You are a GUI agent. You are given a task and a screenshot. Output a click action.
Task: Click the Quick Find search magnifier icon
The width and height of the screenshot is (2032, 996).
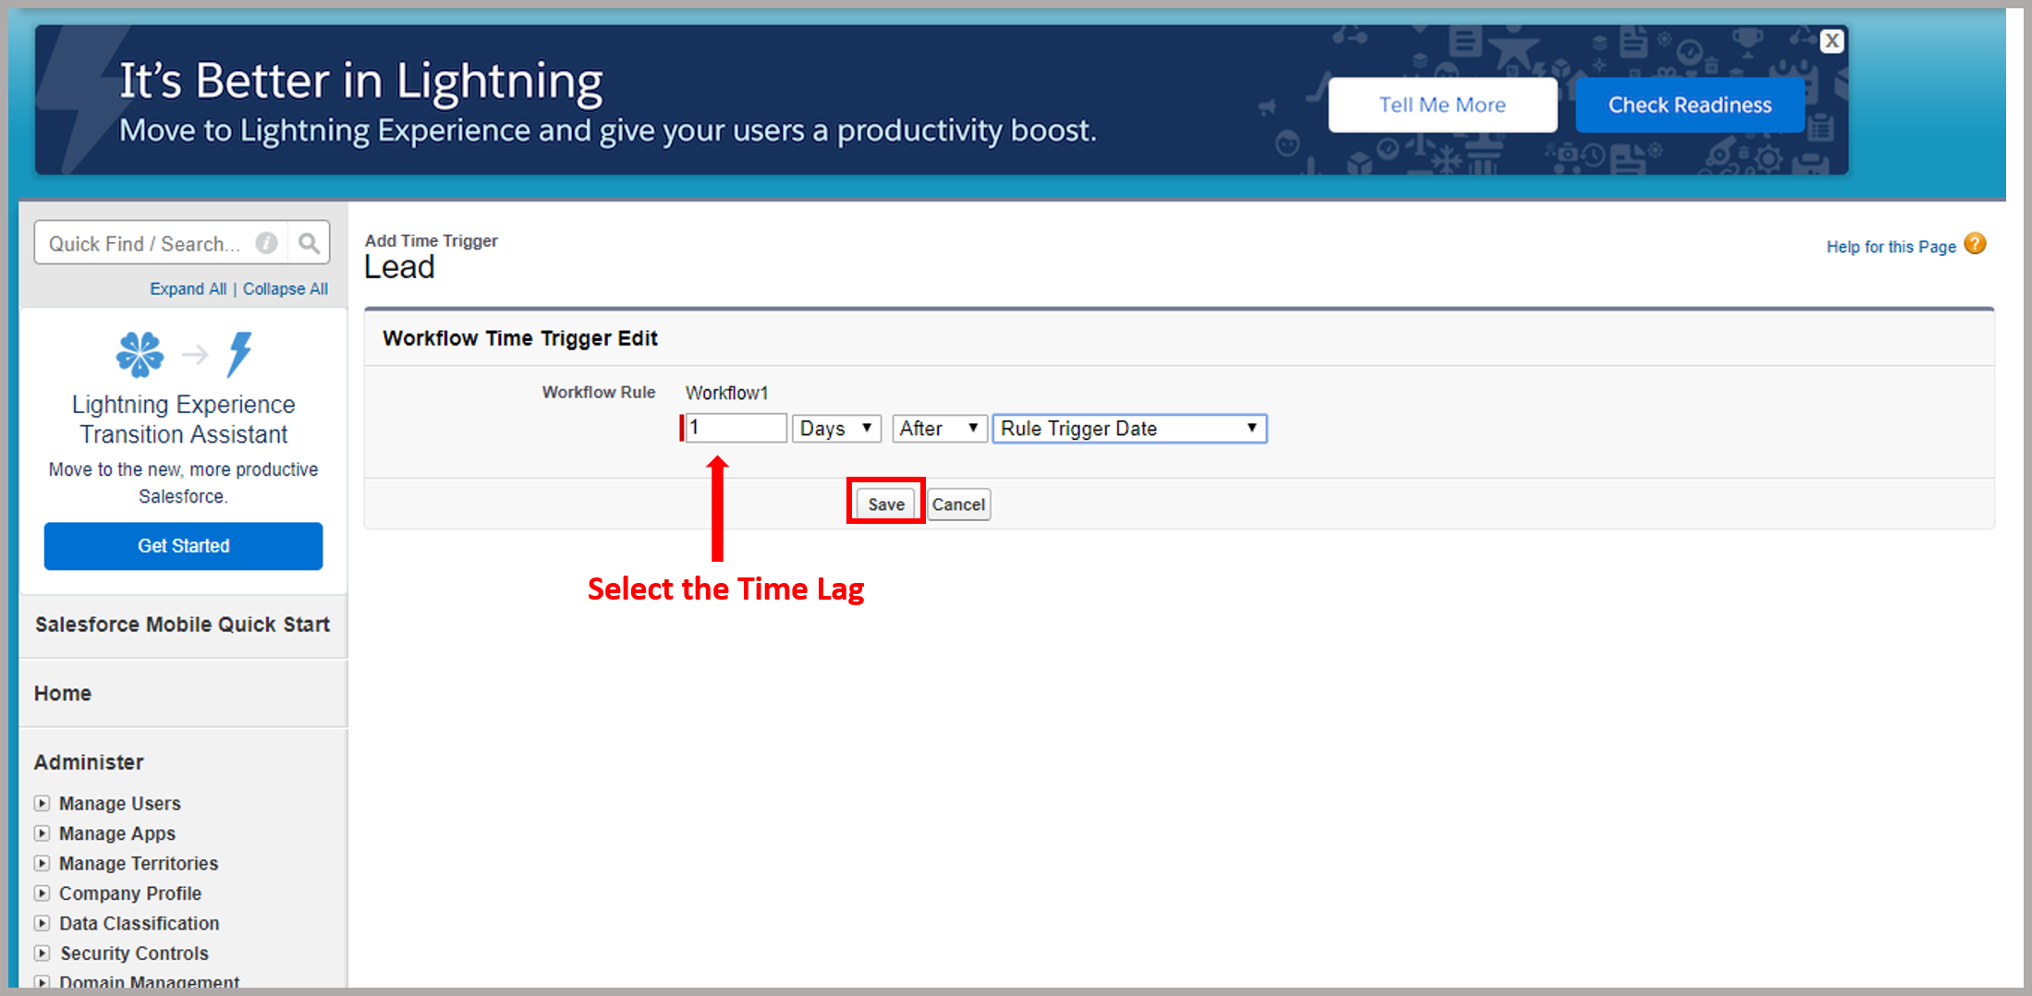coord(310,243)
